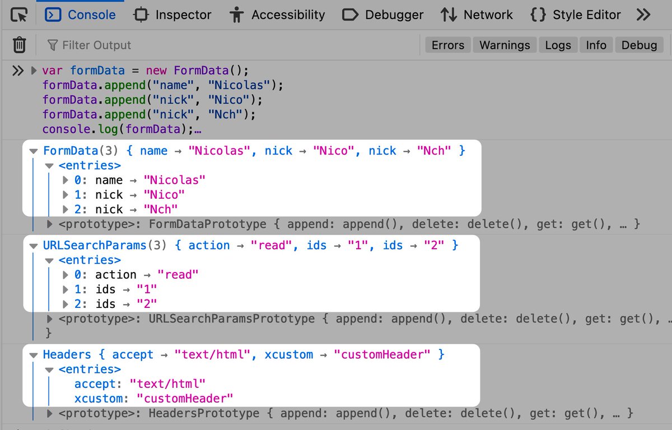Toggle the Logs filter
Screen dimensions: 672x430
[558, 45]
